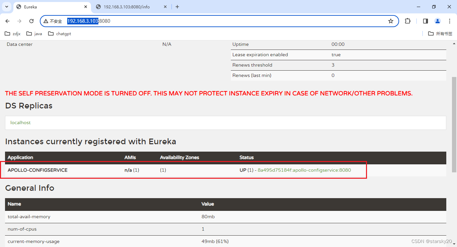
Task: Open the Chrome three-dot menu
Action: point(449,21)
